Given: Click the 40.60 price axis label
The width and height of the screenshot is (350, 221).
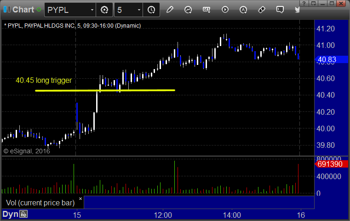Looking at the screenshot, I should pos(326,78).
